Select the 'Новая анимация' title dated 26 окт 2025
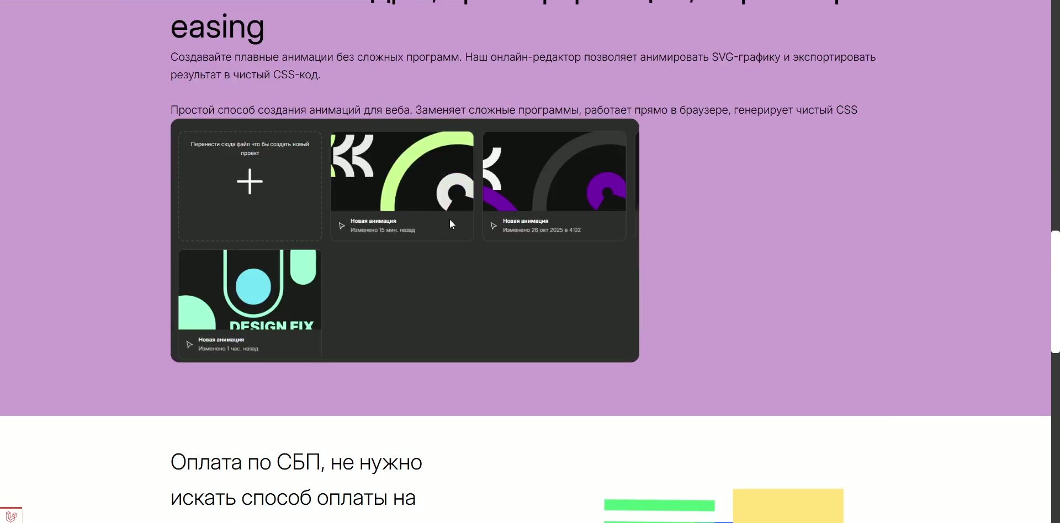 pyautogui.click(x=526, y=221)
